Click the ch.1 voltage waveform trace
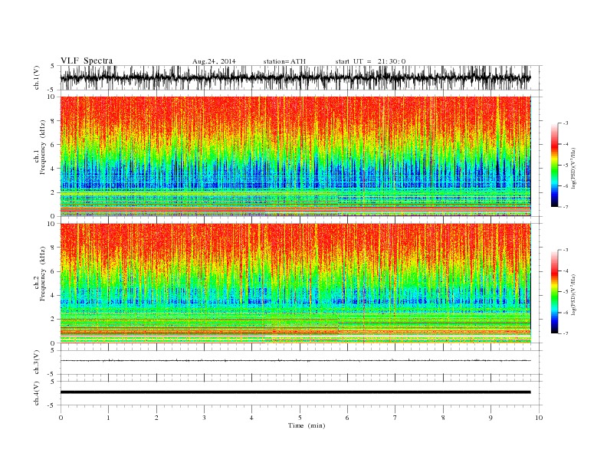Viewport: 607px width, 469px height. point(295,77)
